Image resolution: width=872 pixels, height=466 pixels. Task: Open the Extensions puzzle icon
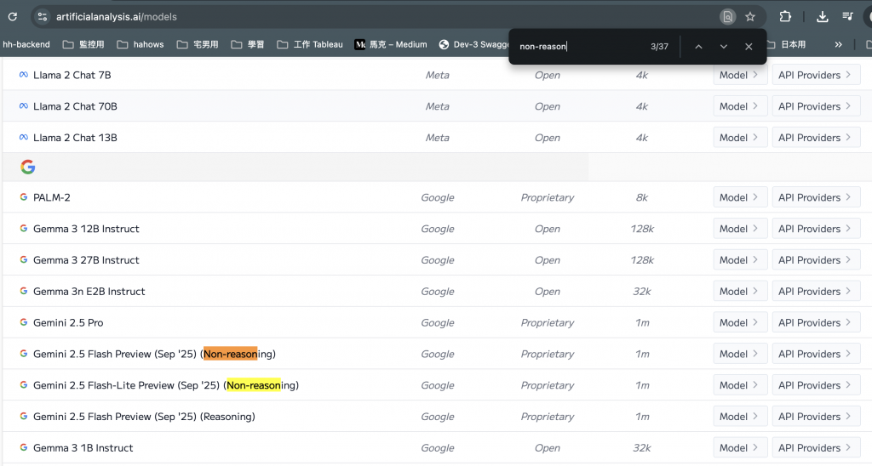(x=785, y=17)
